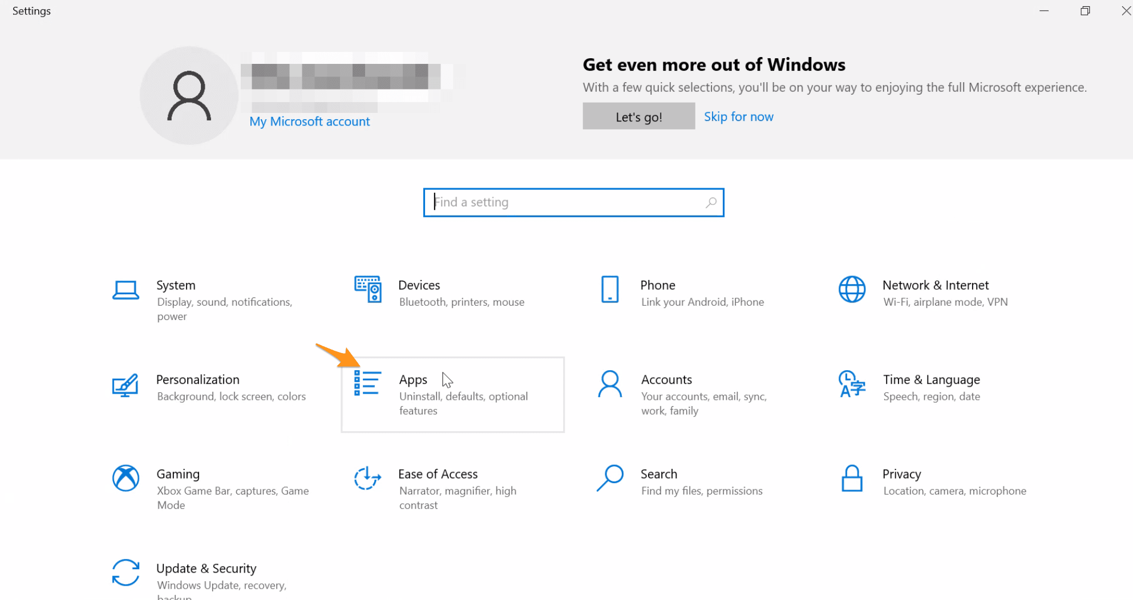Open Update & Security heading

(x=206, y=569)
